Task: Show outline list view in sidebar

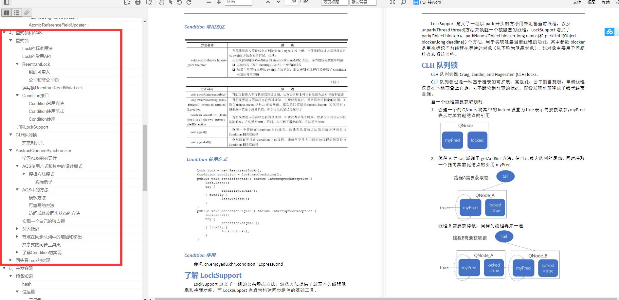Action: click(x=17, y=13)
